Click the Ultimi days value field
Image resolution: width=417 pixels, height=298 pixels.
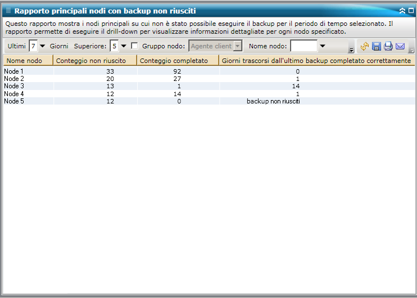[x=33, y=46]
